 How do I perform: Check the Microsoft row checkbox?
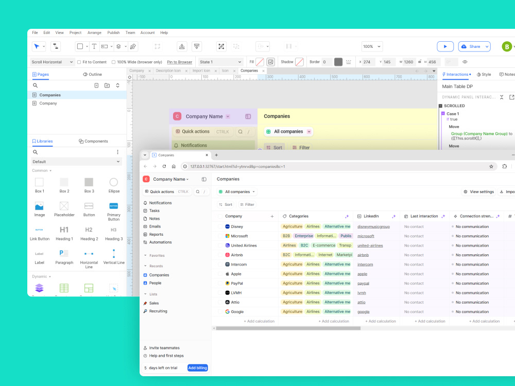click(220, 236)
